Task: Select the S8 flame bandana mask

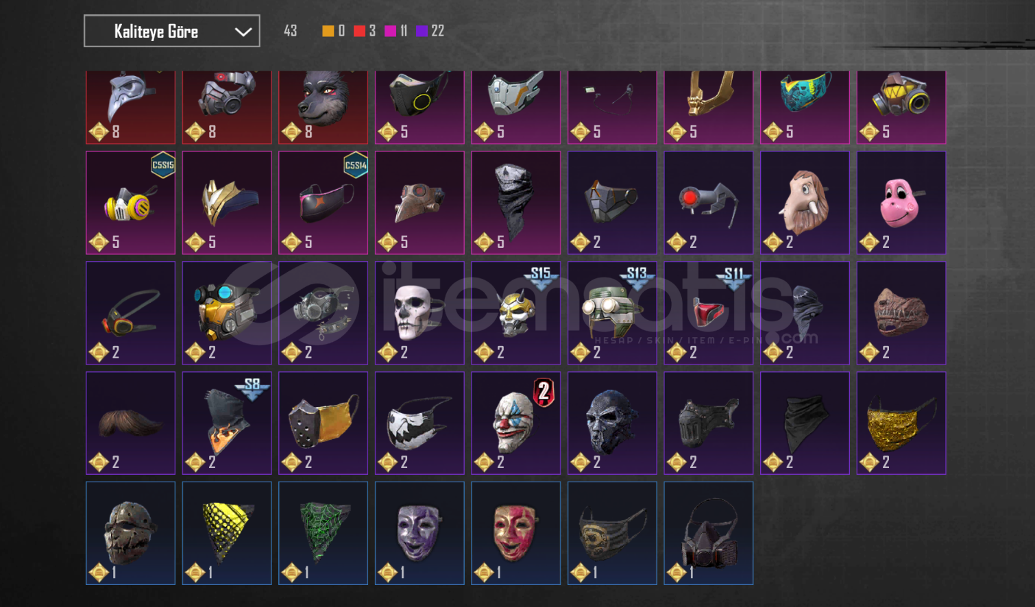Action: (227, 423)
